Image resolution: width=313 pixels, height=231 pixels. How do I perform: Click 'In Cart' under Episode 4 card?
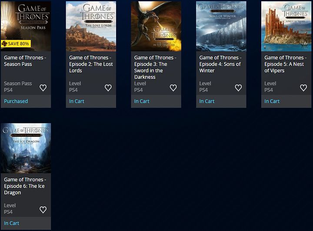[x=206, y=101]
